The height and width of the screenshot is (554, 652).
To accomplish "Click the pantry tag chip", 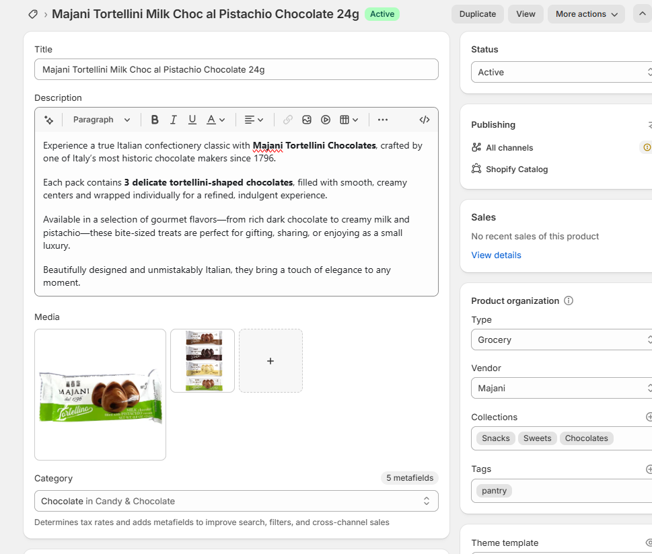I will tap(494, 491).
